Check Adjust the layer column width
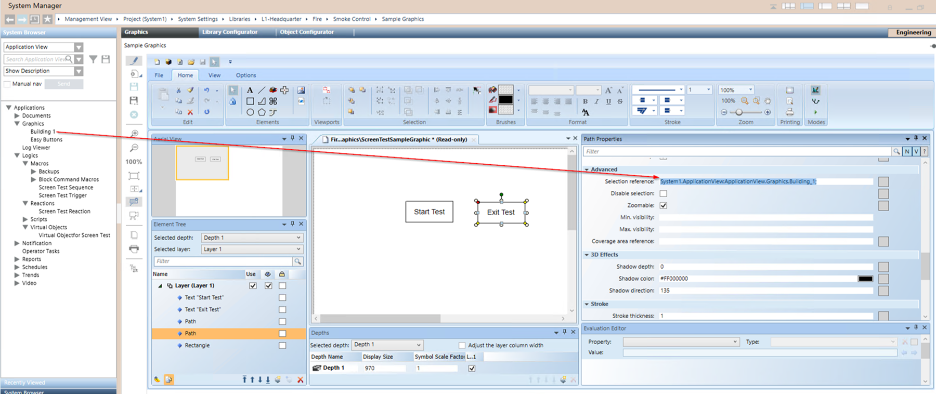 click(462, 345)
